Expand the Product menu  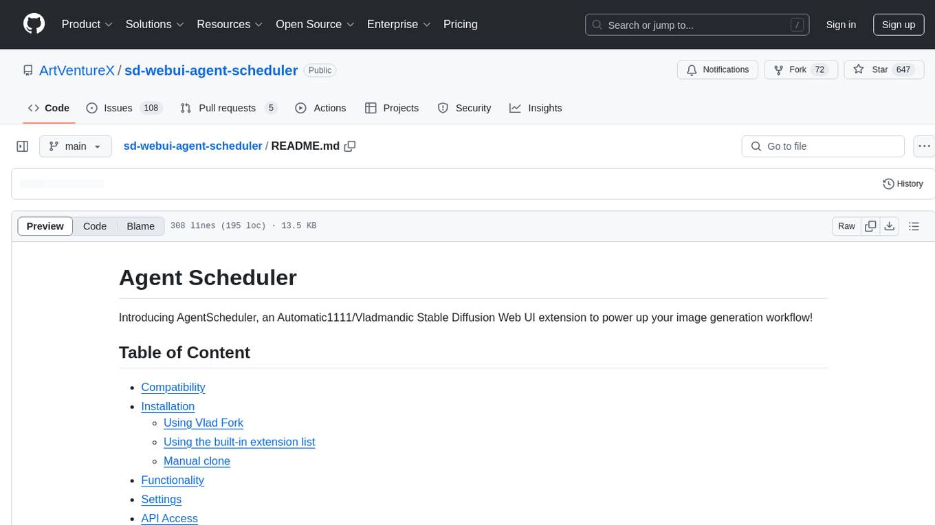point(87,24)
